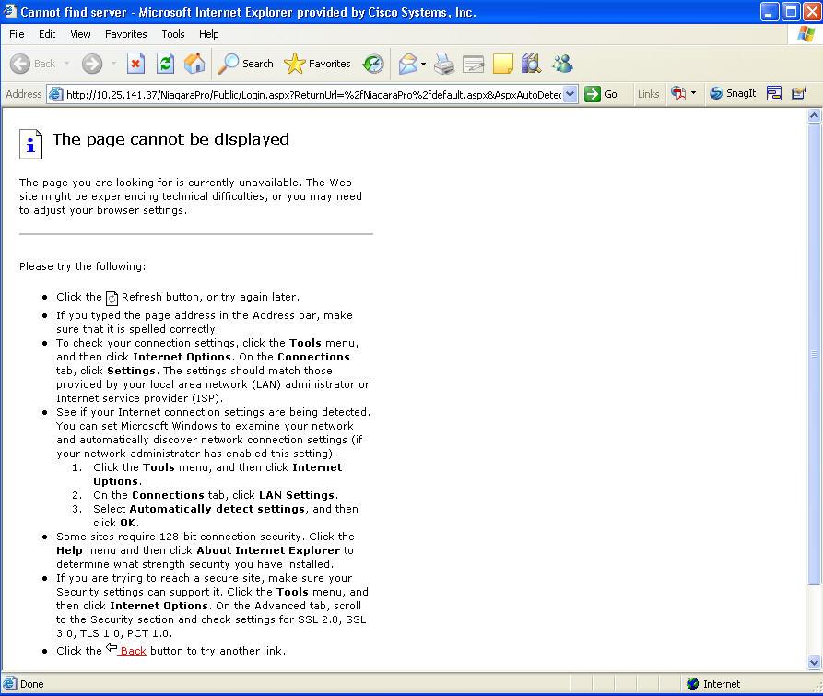Click the IE title bar system icon
Viewport: 823px width, 696px height.
(10, 11)
